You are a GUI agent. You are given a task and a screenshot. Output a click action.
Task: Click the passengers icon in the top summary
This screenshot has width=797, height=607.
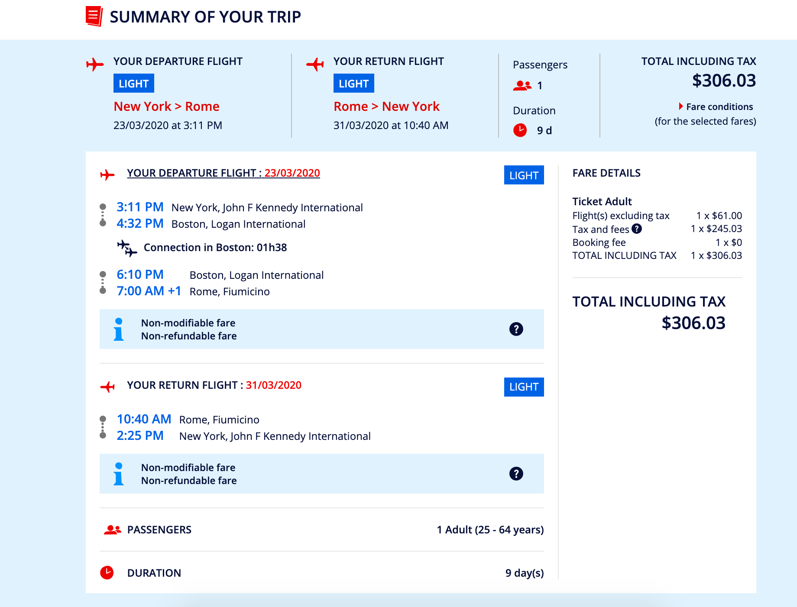click(522, 86)
